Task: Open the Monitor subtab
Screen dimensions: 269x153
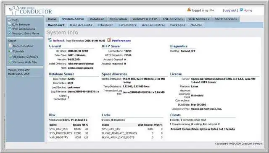Action: click(196, 25)
